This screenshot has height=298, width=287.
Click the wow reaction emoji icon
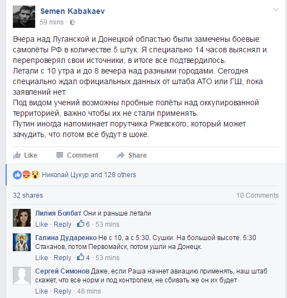tap(35, 175)
